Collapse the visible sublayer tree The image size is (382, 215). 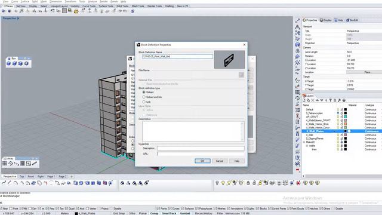307,146
